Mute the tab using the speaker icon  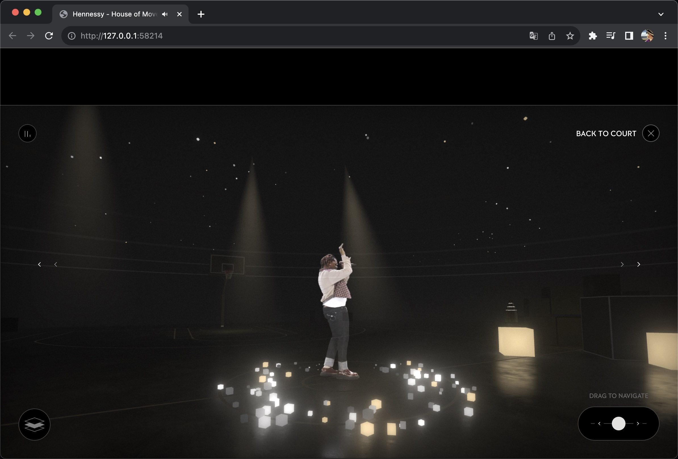165,14
